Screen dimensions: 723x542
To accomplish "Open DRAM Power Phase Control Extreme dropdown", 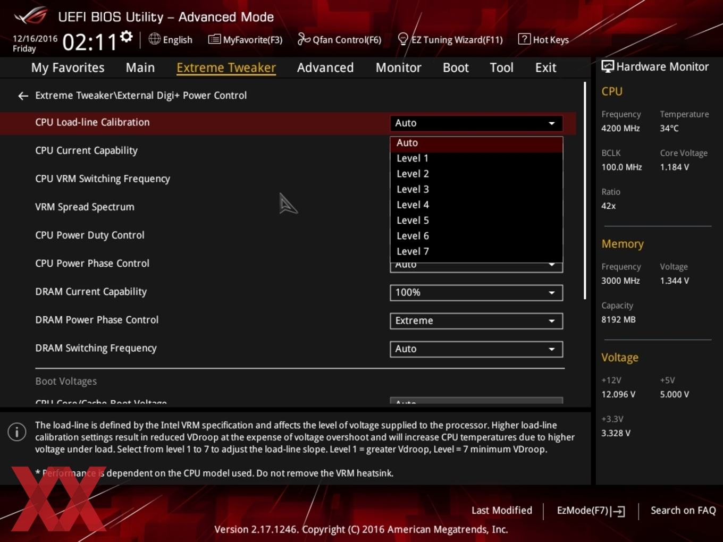I will [476, 321].
